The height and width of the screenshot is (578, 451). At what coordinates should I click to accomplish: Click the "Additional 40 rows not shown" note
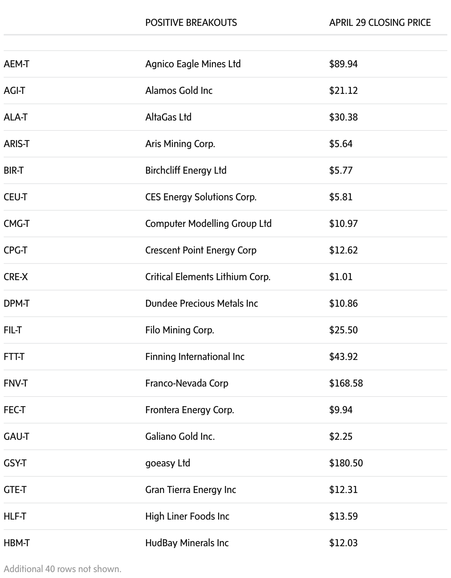coord(62,569)
